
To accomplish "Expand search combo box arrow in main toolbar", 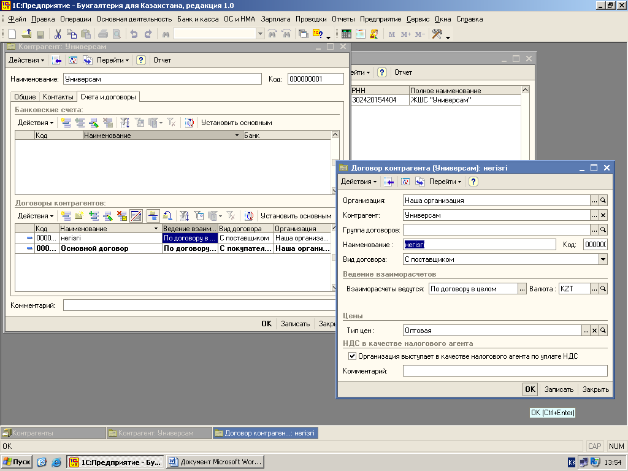I will click(260, 34).
